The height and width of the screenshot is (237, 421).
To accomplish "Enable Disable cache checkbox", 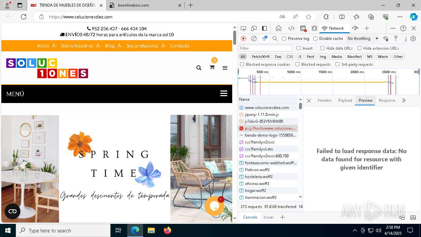I will click(x=315, y=39).
